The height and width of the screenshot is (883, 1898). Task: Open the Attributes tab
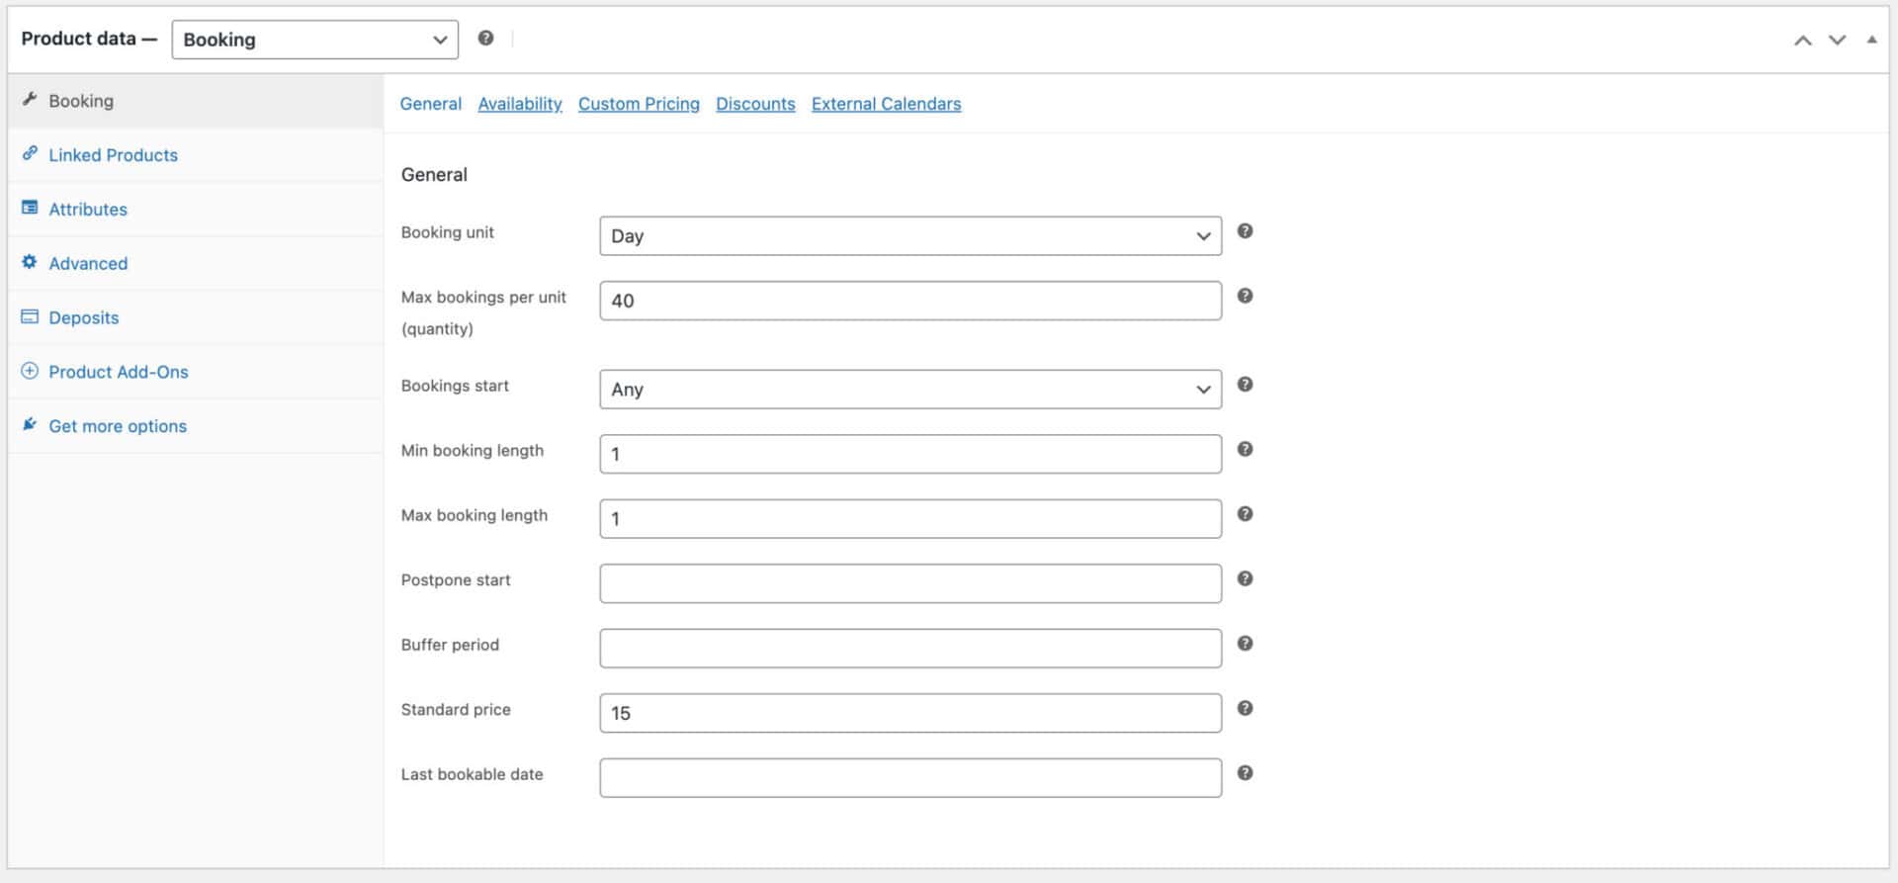pos(196,210)
